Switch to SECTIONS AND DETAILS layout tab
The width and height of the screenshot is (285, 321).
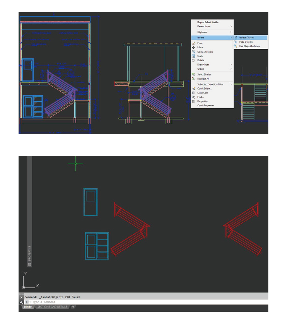(x=52, y=307)
